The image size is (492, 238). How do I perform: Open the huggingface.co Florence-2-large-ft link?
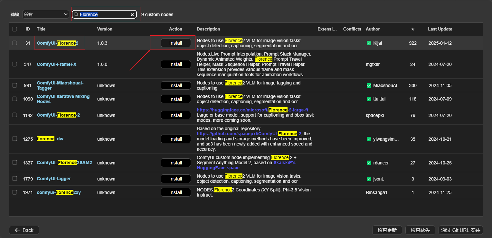252,110
